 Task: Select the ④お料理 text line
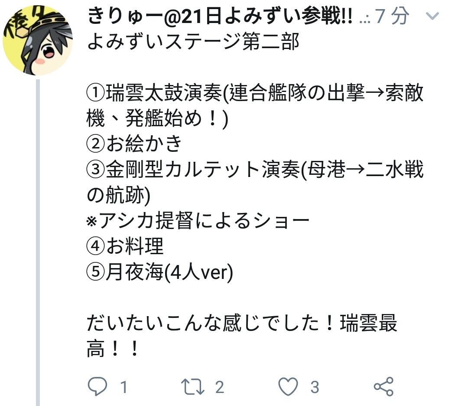tap(125, 246)
